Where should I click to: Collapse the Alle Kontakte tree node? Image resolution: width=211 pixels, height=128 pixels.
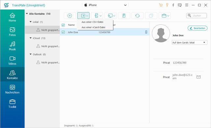27,14
